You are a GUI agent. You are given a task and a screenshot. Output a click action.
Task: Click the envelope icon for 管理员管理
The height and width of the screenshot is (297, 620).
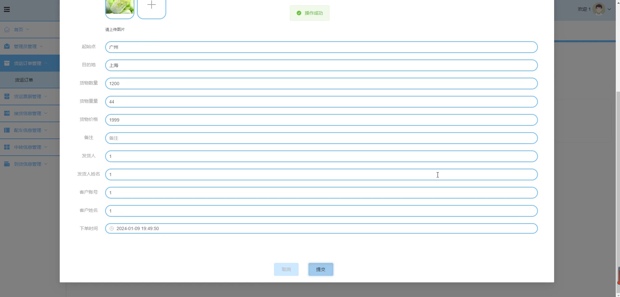[7, 46]
